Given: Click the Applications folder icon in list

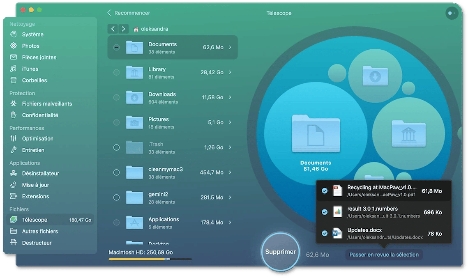Looking at the screenshot, I should point(134,222).
